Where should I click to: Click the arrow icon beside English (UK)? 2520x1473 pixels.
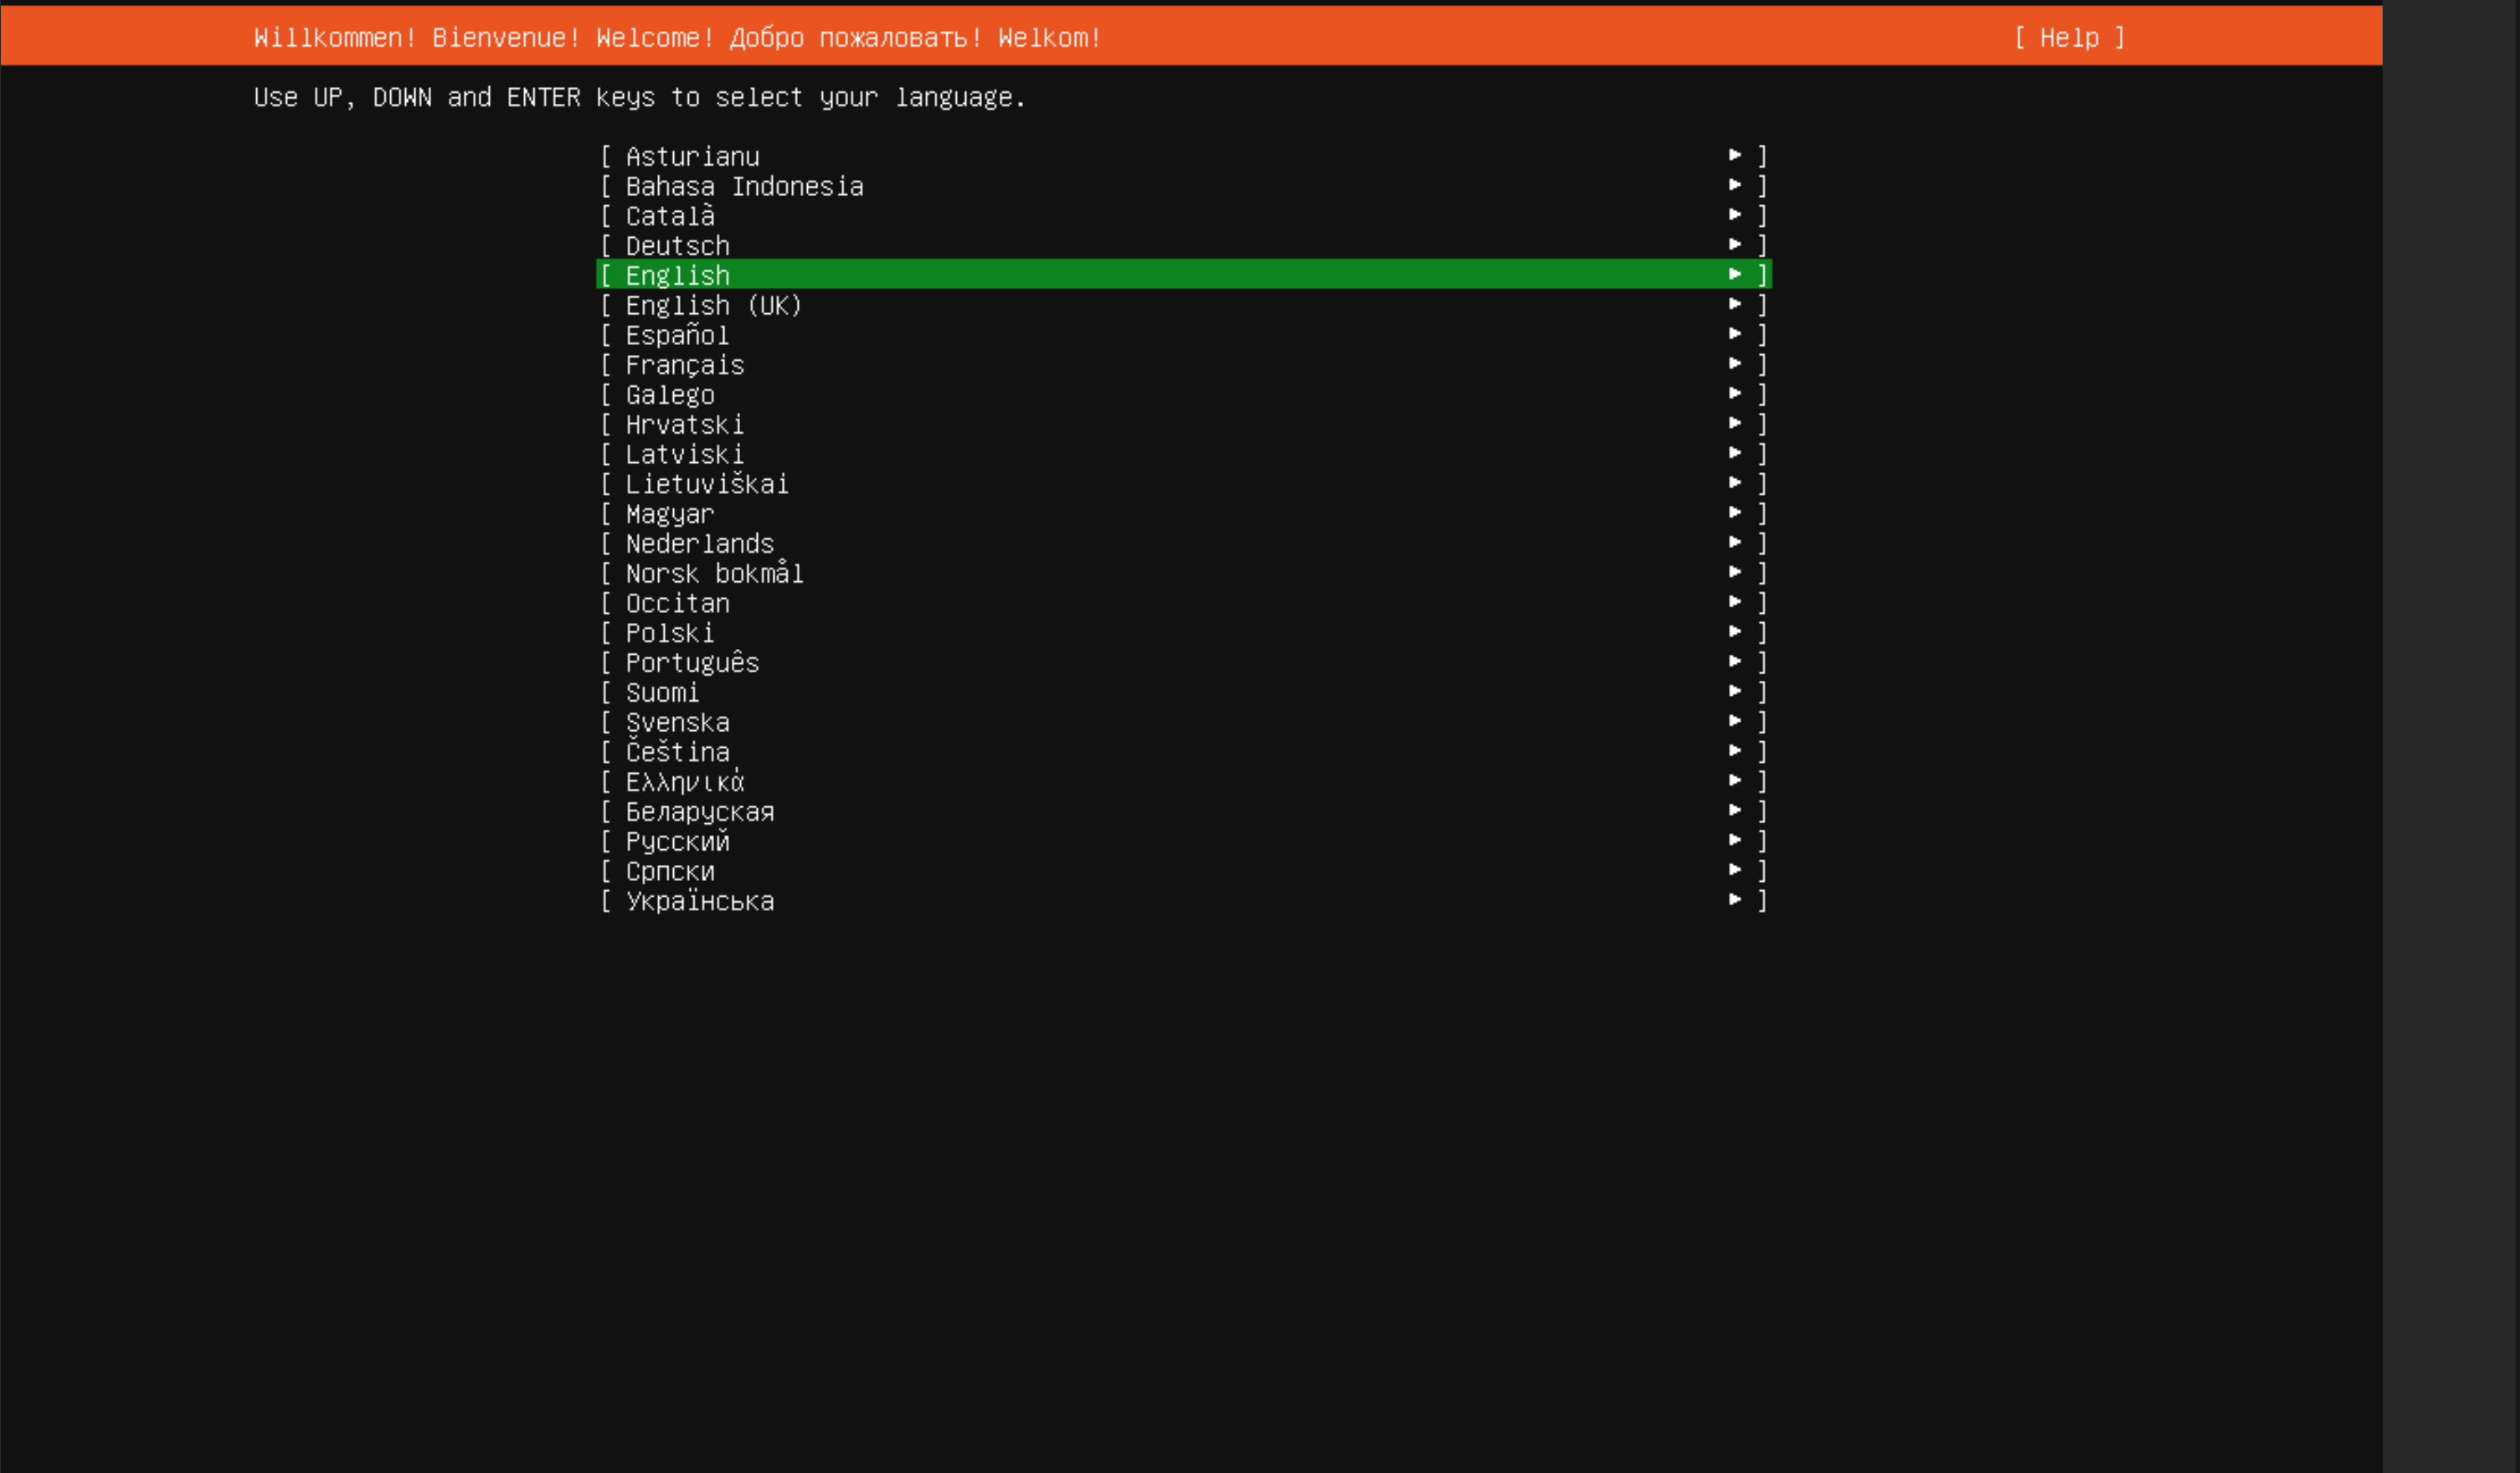tap(1735, 304)
